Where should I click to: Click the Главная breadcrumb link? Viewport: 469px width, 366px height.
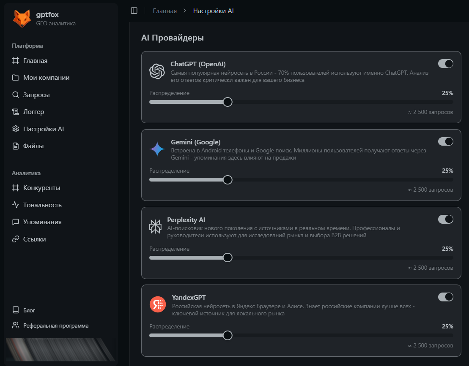(165, 11)
